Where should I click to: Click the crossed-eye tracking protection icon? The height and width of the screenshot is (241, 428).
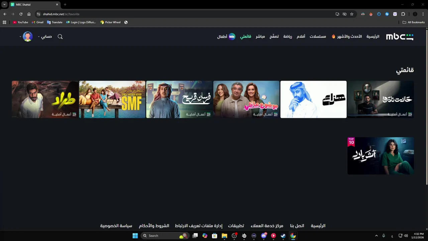(x=344, y=14)
